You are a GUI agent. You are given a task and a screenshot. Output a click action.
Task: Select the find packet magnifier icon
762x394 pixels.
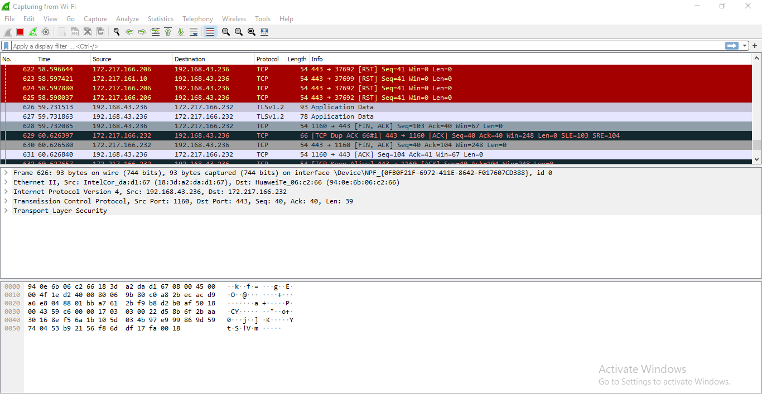pos(117,32)
